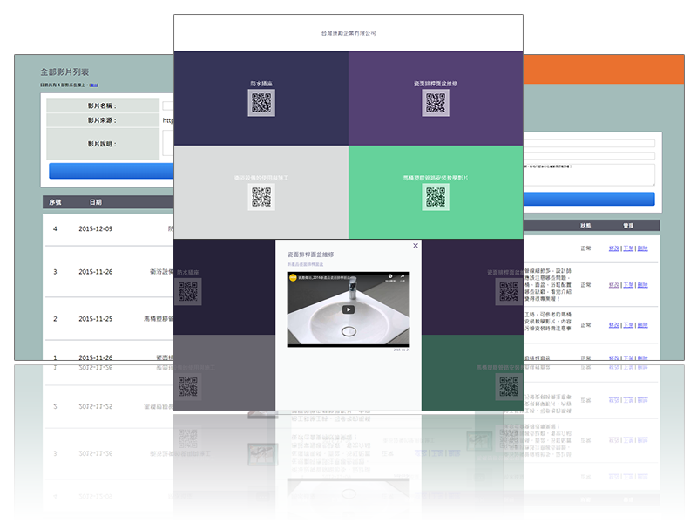Click the dimmed QR code on the green tile behind the popup
697x523 pixels.
coord(509,386)
